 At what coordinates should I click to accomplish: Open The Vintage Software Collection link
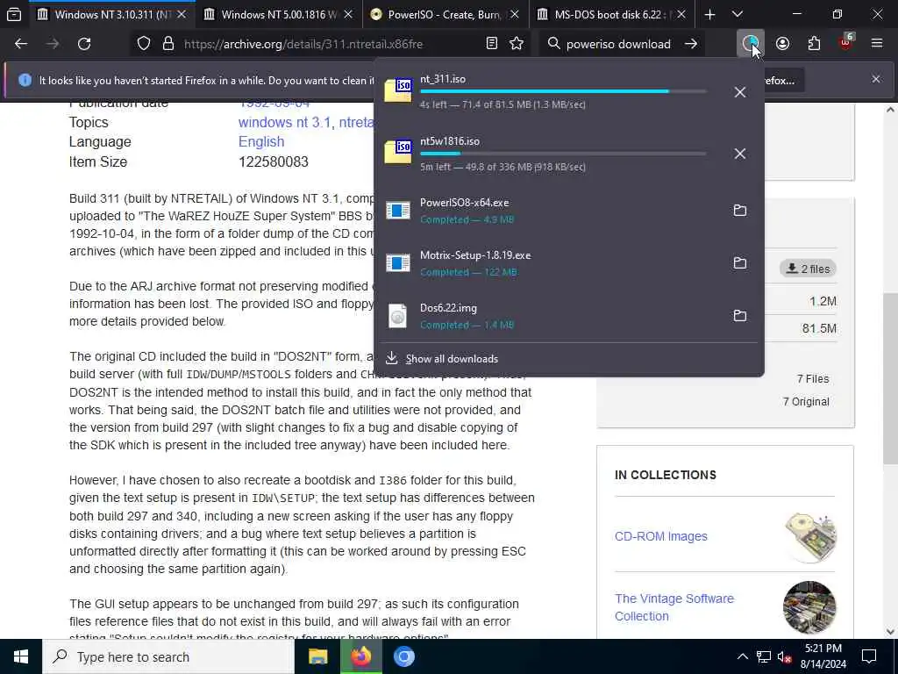pyautogui.click(x=674, y=607)
